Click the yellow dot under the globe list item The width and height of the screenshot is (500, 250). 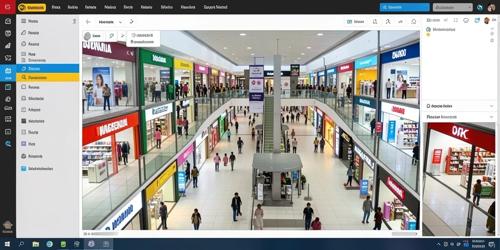tap(428, 35)
